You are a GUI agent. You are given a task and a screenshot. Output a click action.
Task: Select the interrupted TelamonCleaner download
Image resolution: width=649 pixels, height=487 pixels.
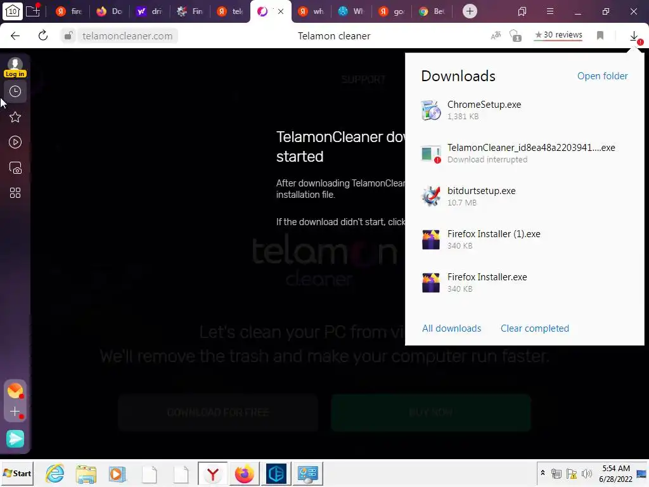click(524, 153)
